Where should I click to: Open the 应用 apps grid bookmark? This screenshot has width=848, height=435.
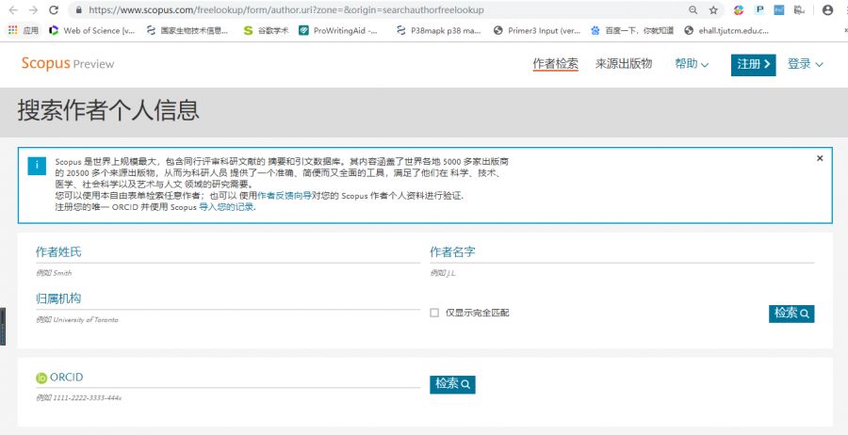coord(24,30)
